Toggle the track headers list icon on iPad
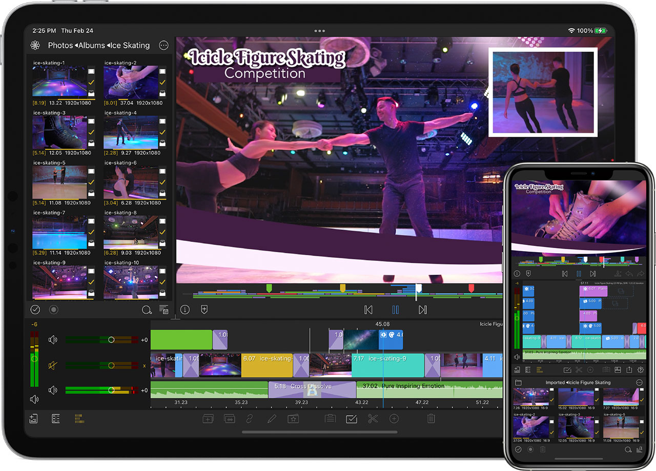The image size is (656, 471). (x=56, y=419)
